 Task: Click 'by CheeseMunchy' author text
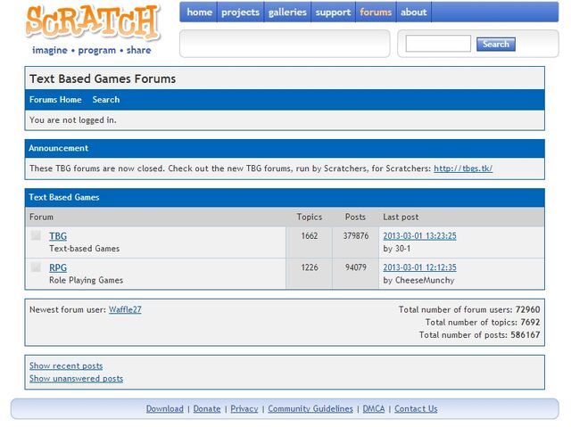418,281
